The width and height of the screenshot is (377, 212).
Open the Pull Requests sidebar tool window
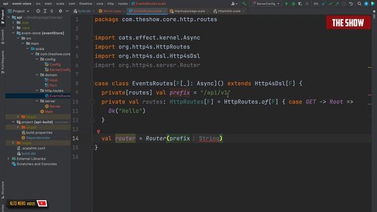(2, 62)
